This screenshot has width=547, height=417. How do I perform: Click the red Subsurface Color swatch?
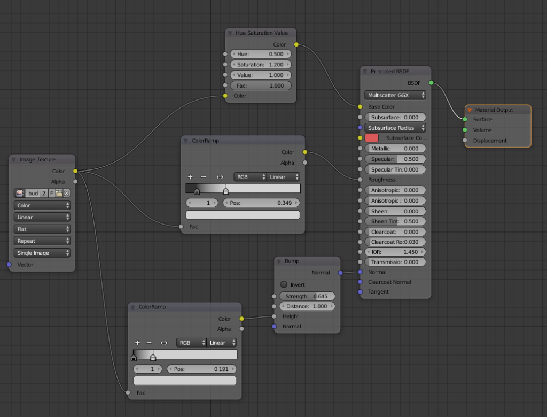click(372, 138)
